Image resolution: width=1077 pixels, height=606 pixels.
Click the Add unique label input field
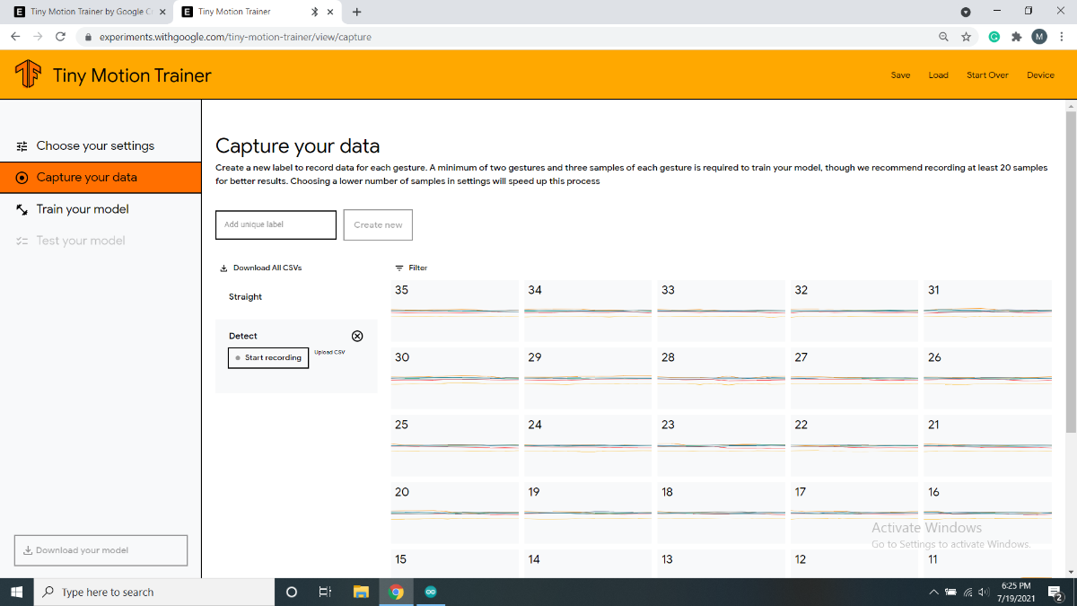click(276, 224)
